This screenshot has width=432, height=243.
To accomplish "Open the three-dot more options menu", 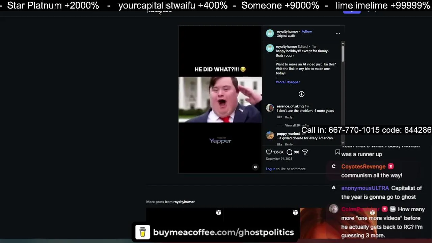I will 337,33.
